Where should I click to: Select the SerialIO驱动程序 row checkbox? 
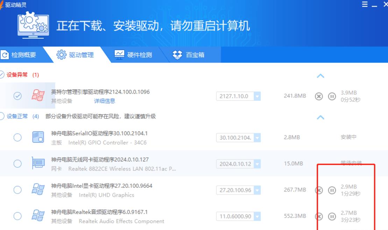tap(17, 137)
